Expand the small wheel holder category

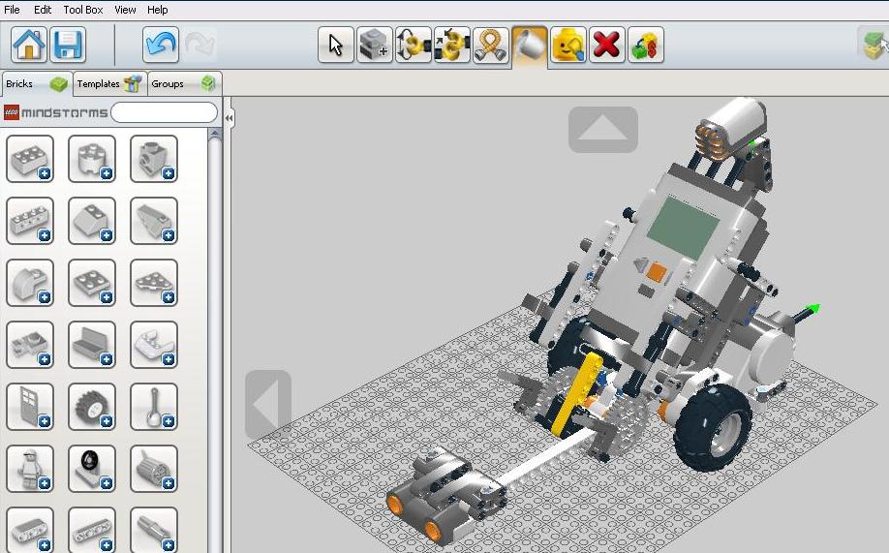point(92,469)
